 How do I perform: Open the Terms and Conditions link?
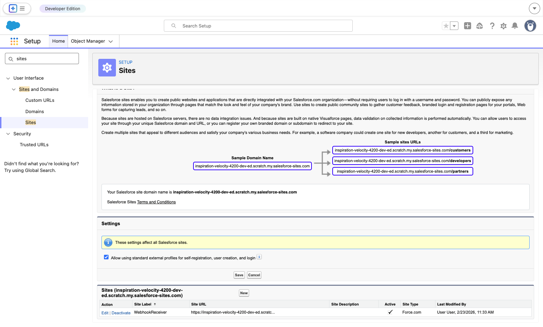156,202
